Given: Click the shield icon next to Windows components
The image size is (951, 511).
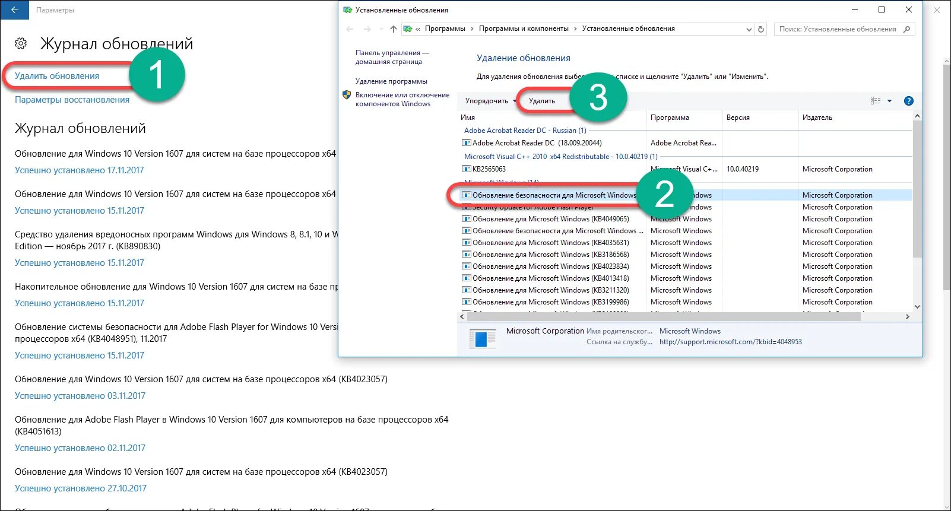Looking at the screenshot, I should pos(347,95).
